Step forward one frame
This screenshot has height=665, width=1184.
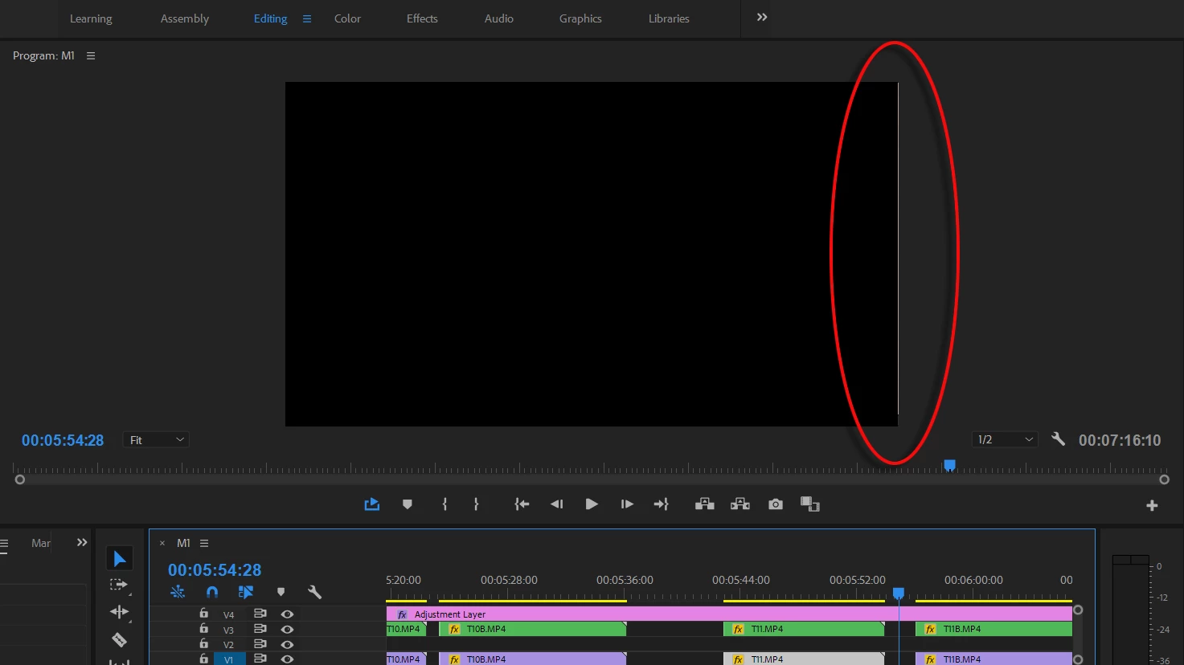tap(627, 504)
